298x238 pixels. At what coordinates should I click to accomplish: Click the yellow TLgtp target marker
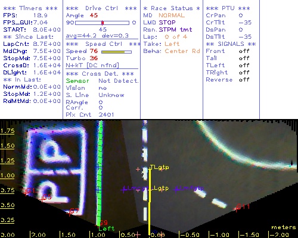[159, 167]
